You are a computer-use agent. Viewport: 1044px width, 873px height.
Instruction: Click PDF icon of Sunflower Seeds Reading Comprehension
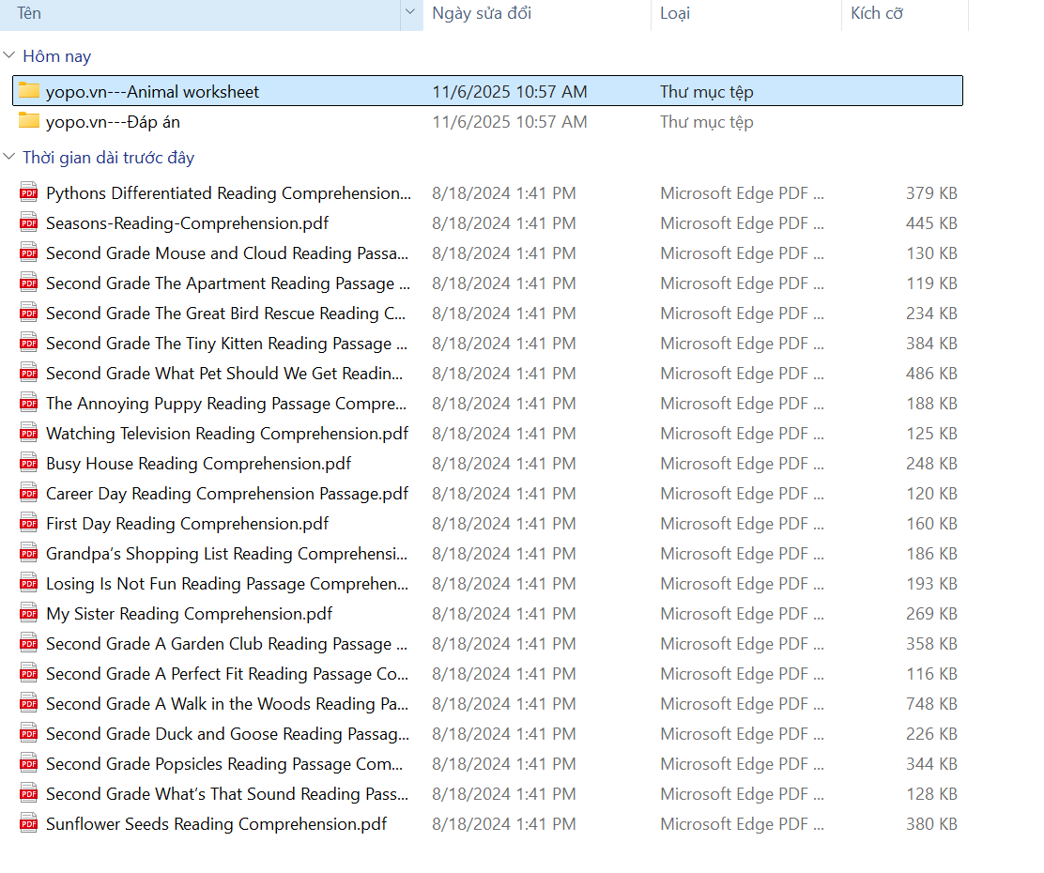tap(29, 824)
